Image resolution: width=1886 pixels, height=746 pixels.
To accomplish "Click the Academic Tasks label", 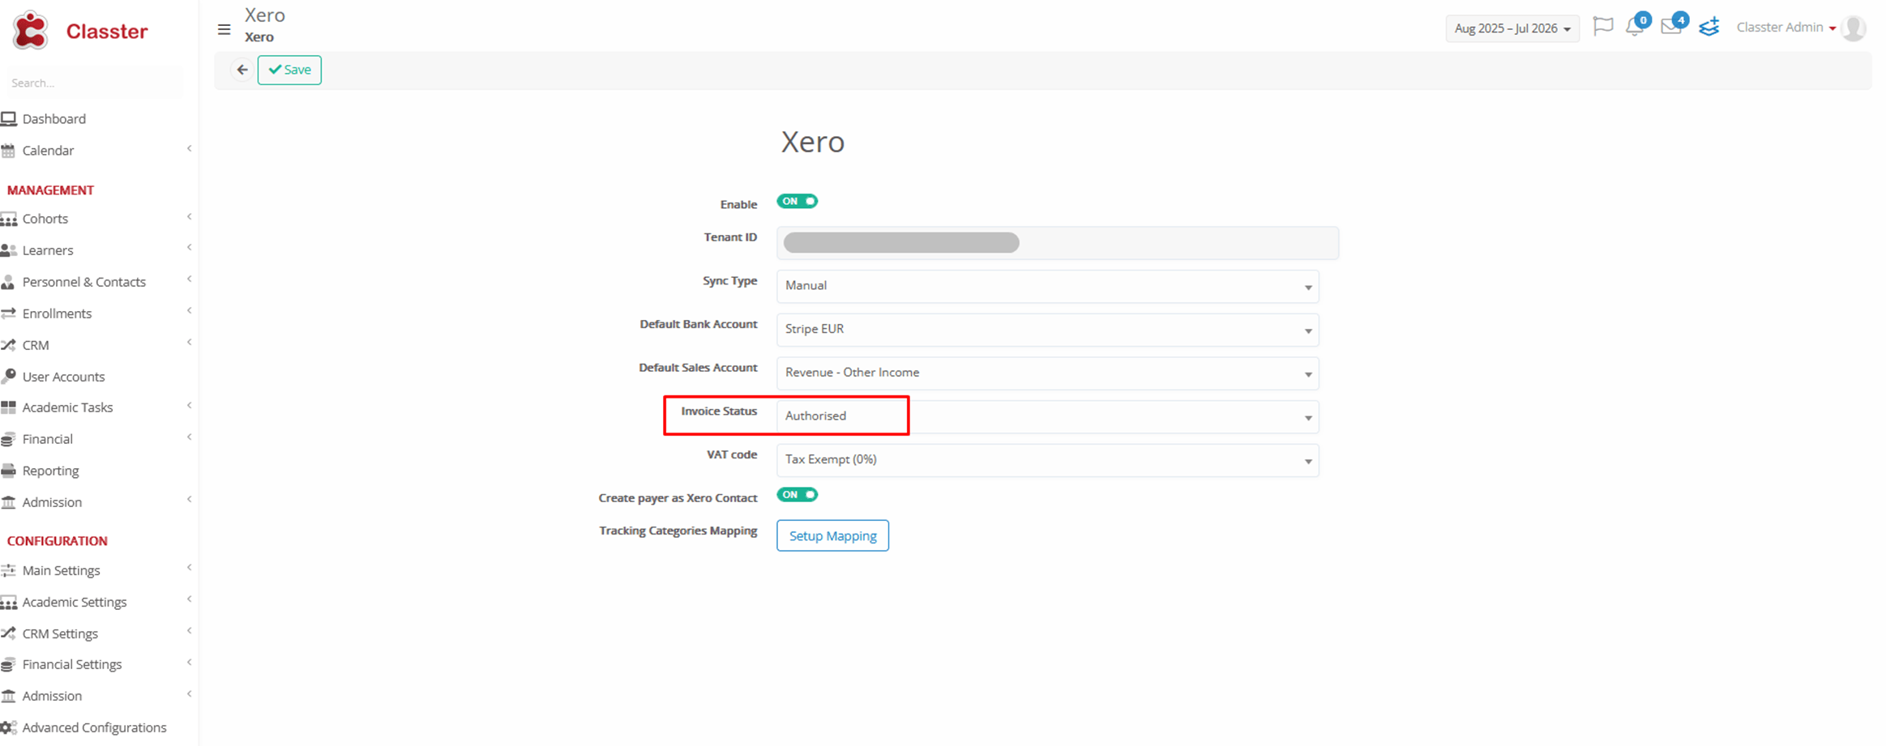I will click(x=67, y=407).
